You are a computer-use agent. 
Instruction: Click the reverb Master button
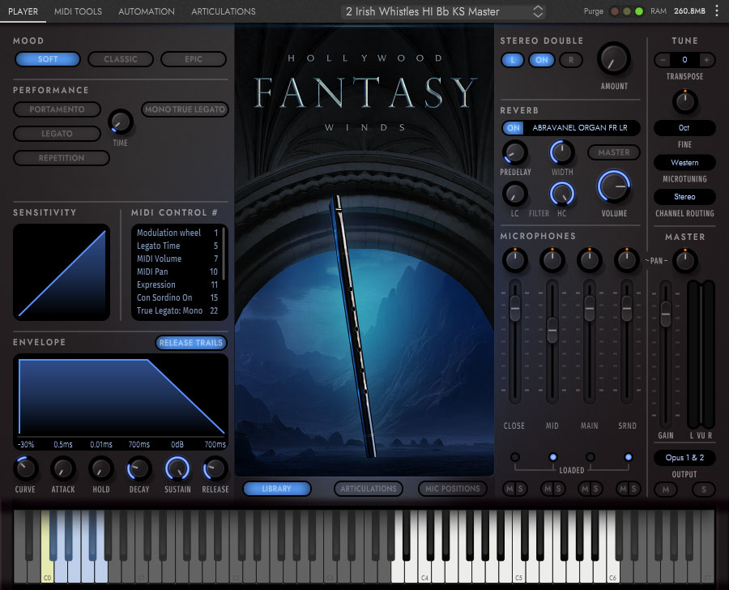[614, 152]
